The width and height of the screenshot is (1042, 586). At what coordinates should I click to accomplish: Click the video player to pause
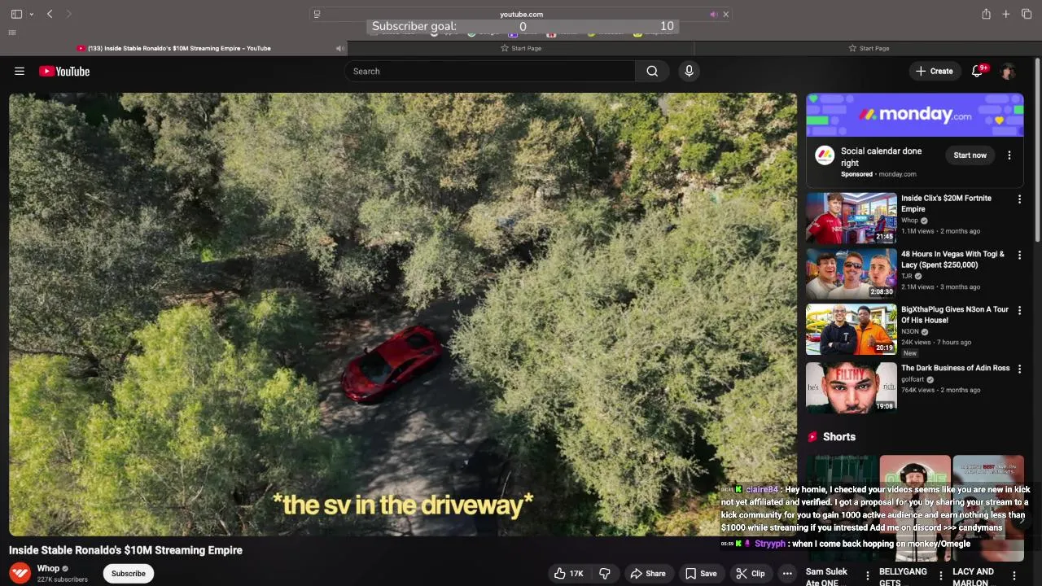click(403, 313)
